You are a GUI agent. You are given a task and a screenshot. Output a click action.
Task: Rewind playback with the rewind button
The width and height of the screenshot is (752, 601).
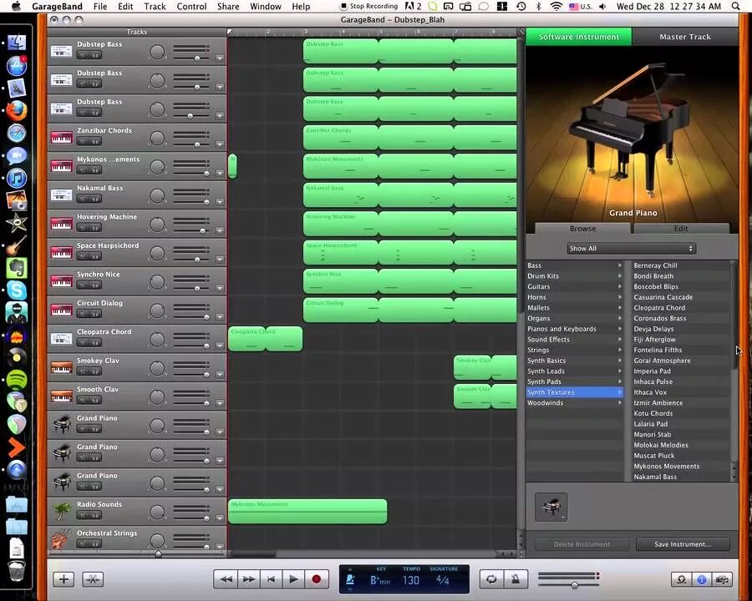pos(226,579)
